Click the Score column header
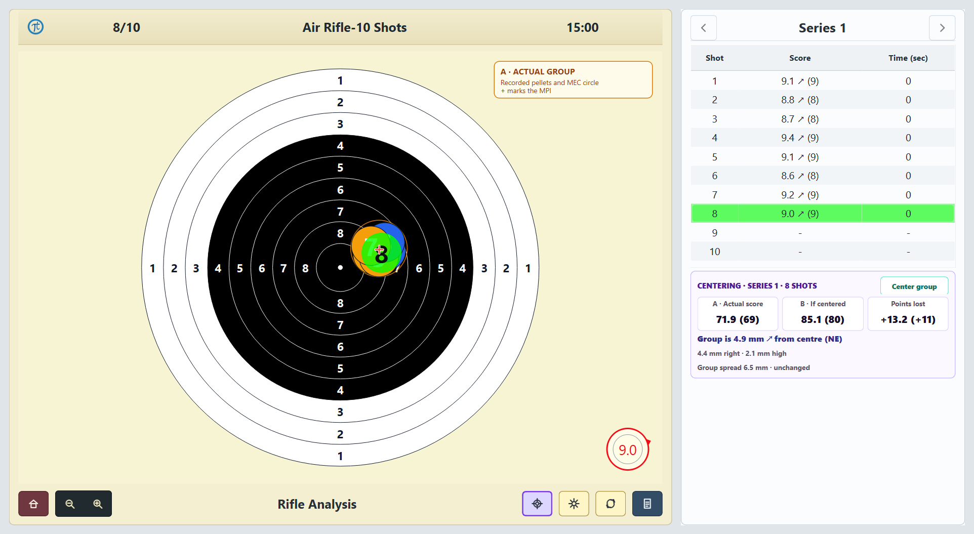Viewport: 974px width, 534px height. tap(800, 58)
